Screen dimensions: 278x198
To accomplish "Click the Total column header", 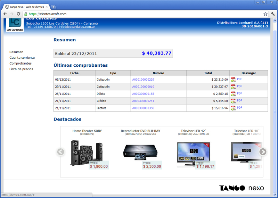I will coord(208,73).
